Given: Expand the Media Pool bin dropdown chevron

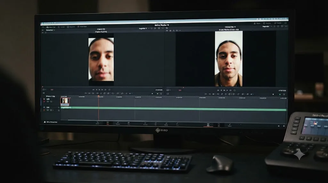Looking at the screenshot, I should point(54,30).
